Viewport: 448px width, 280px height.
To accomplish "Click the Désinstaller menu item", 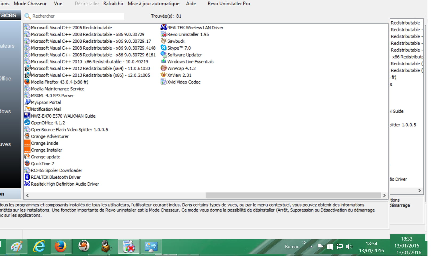I will pyautogui.click(x=87, y=3).
